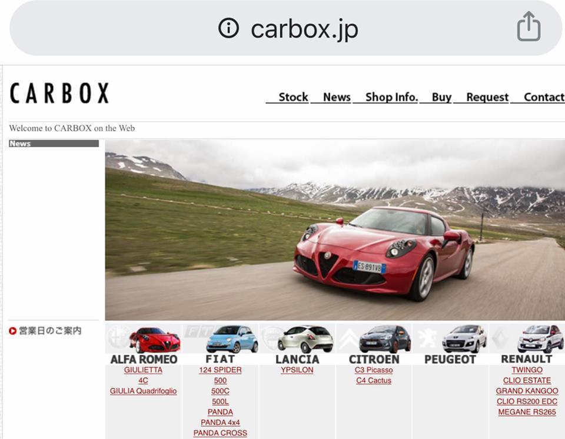Tap the site info icon beside carbox.jp
The image size is (565, 439).
point(228,28)
